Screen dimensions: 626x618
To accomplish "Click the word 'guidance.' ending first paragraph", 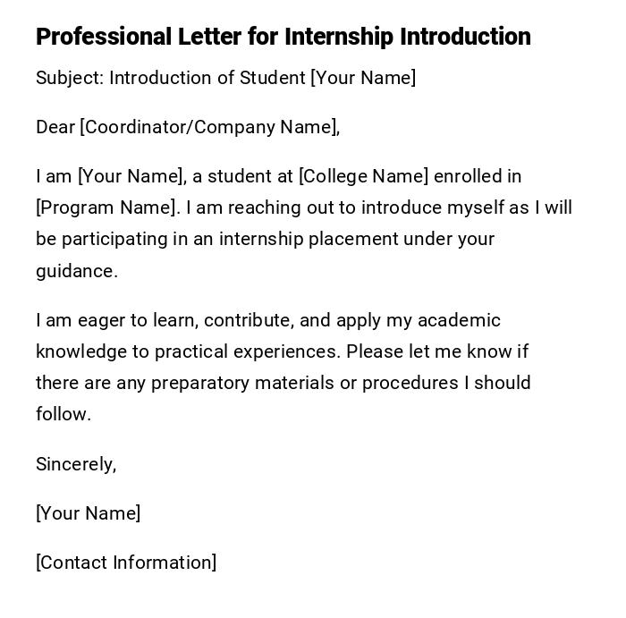I will [x=77, y=271].
